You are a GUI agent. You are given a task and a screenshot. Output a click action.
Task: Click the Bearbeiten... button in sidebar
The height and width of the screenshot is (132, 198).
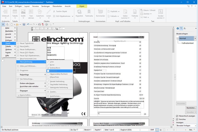click(x=191, y=108)
